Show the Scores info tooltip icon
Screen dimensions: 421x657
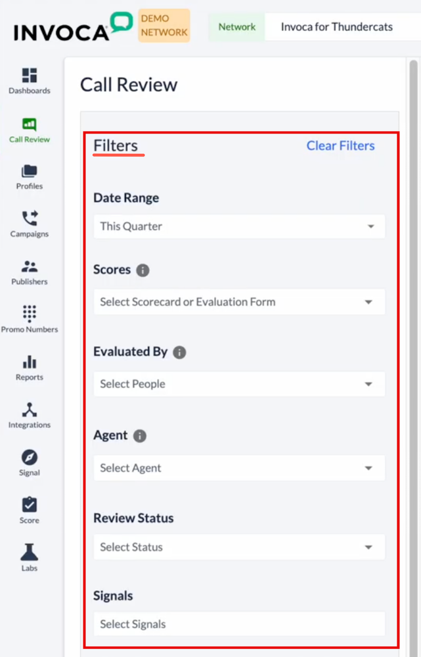(143, 270)
